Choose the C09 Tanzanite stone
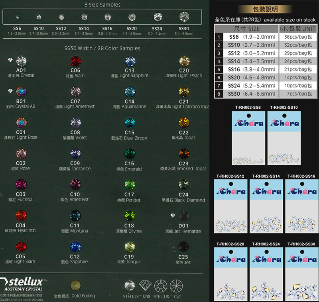The height and width of the screenshot is (302, 319). [x=75, y=154]
